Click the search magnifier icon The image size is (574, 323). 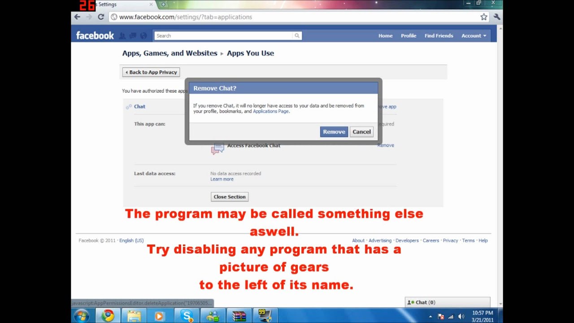(x=297, y=35)
